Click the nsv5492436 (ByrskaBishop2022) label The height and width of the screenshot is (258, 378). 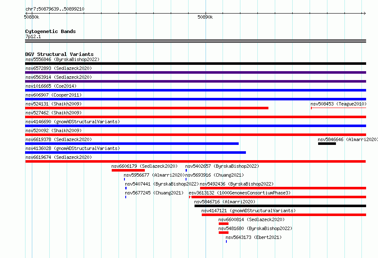(237, 184)
